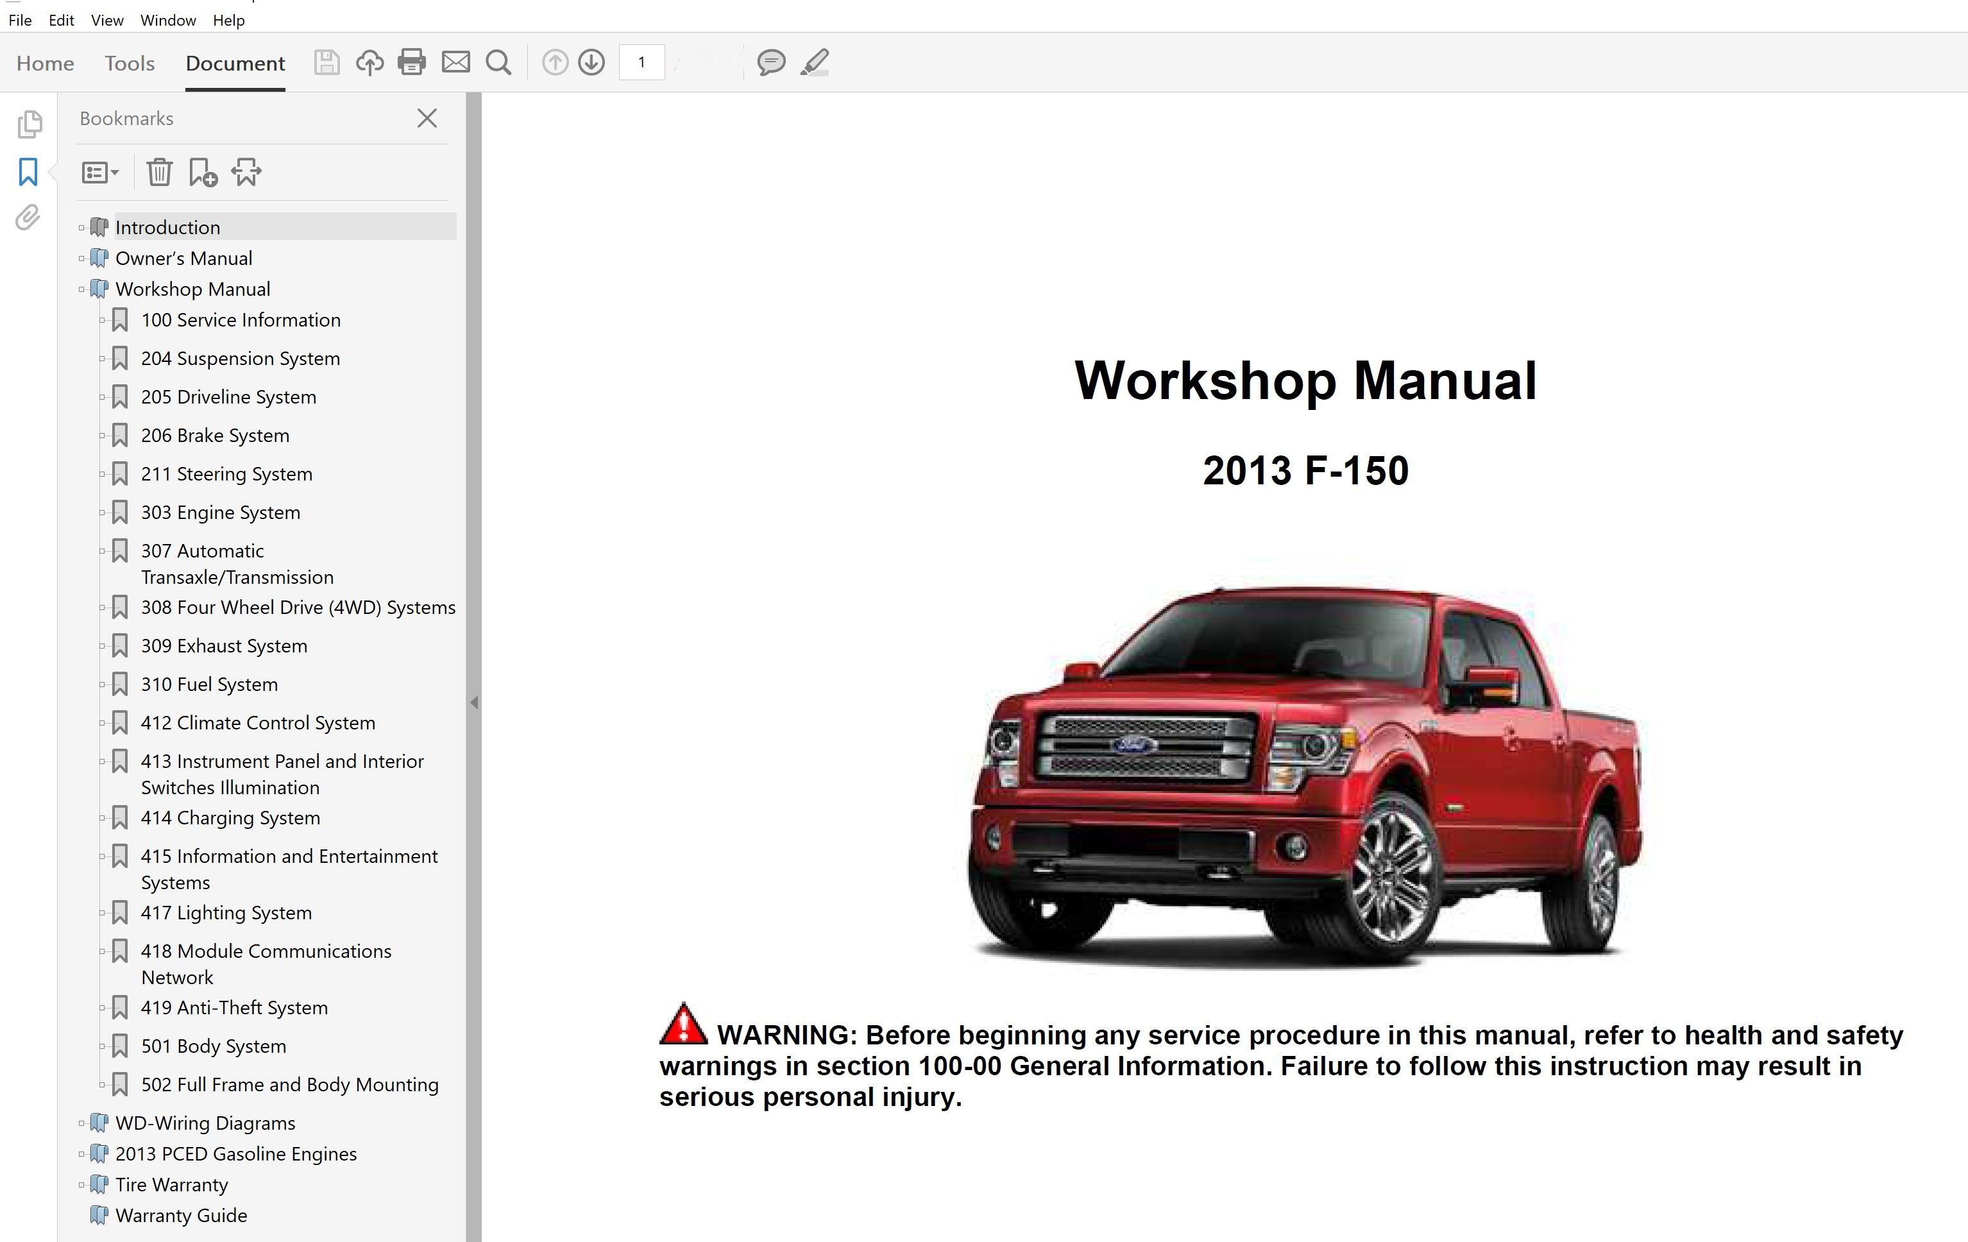Open the View menu
The height and width of the screenshot is (1242, 1968).
click(x=107, y=21)
